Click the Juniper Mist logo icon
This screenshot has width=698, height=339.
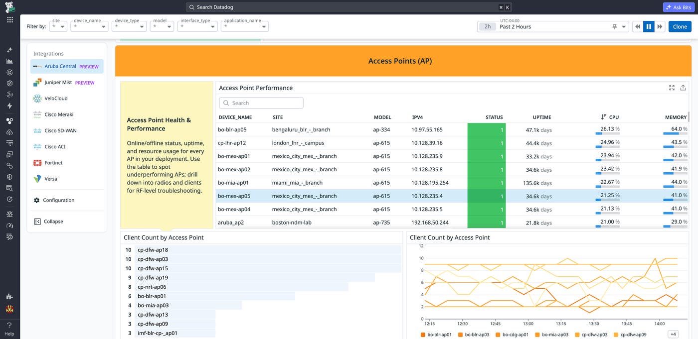tap(37, 83)
